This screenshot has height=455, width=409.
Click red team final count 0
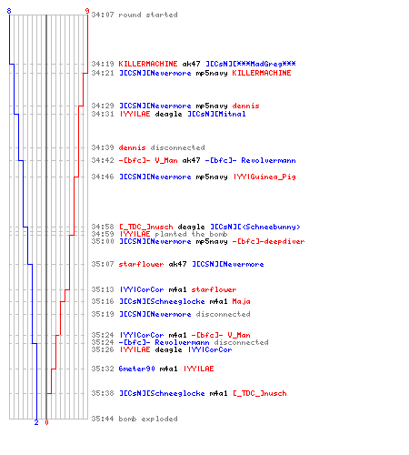46,422
